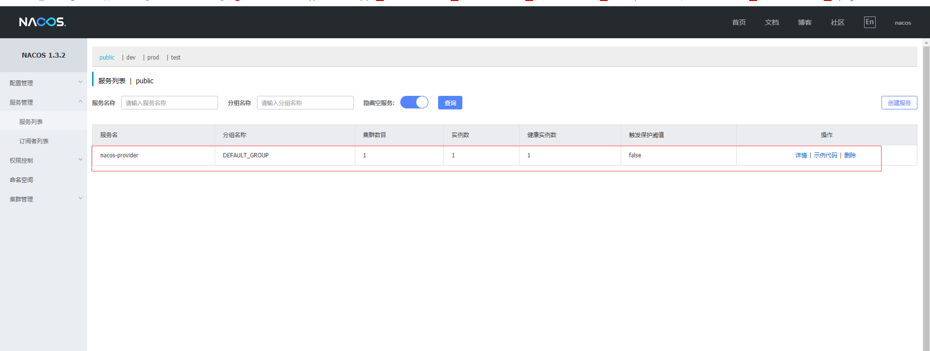Click the false threshold value cell
Screen dimensions: 930x351
[x=679, y=155]
